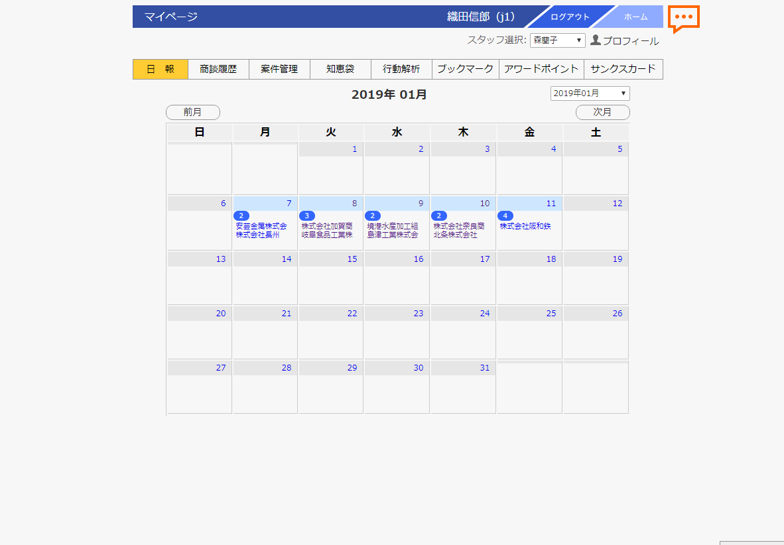The width and height of the screenshot is (784, 545).
Task: Click the 次月 next month button
Action: pyautogui.click(x=602, y=113)
